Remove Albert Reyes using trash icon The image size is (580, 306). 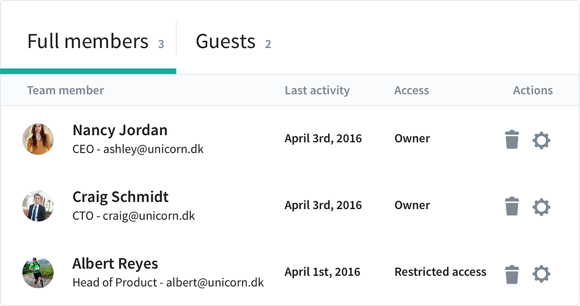512,274
